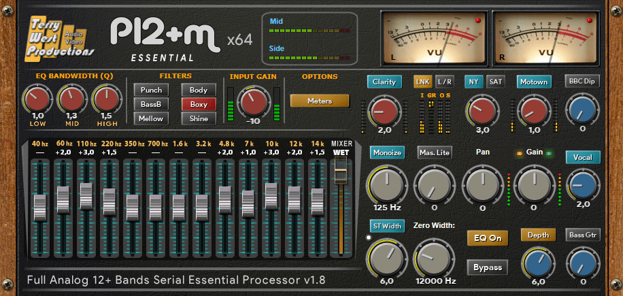Click the 14 k EQ fader
The image size is (623, 296).
(317, 202)
